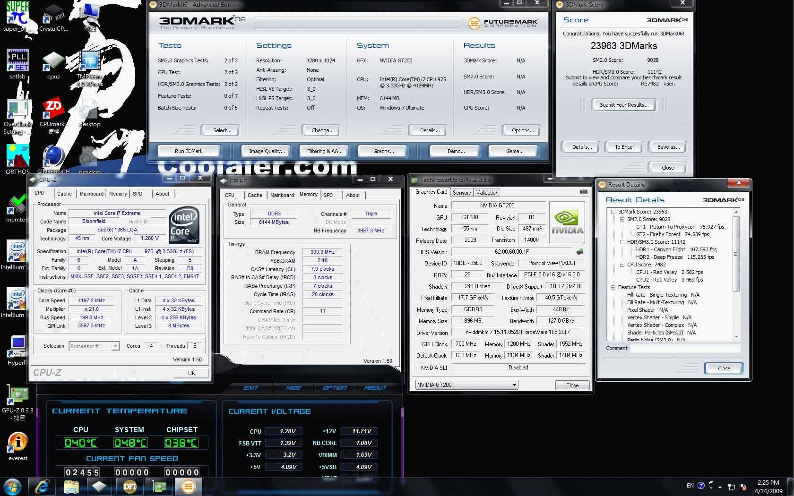Screen dimensions: 794x496
Task: Switch to 3DMark06 orange taskbar icon
Action: pyautogui.click(x=188, y=487)
